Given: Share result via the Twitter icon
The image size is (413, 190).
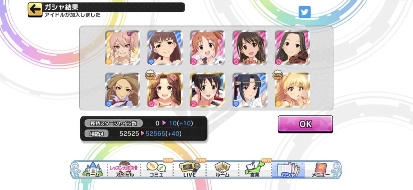Looking at the screenshot, I should point(305,12).
